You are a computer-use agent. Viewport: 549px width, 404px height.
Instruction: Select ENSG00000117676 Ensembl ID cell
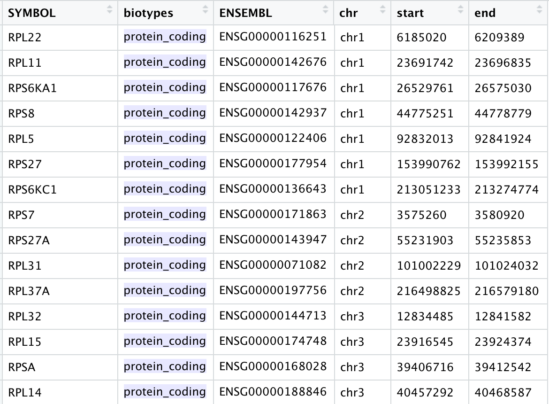coord(273,88)
